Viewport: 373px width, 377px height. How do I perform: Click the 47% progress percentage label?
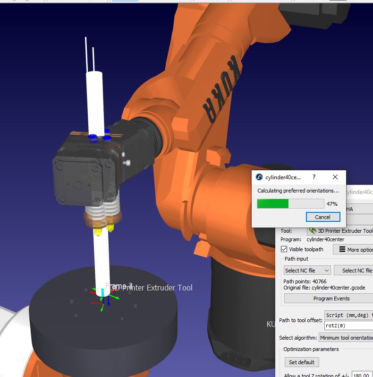(332, 204)
